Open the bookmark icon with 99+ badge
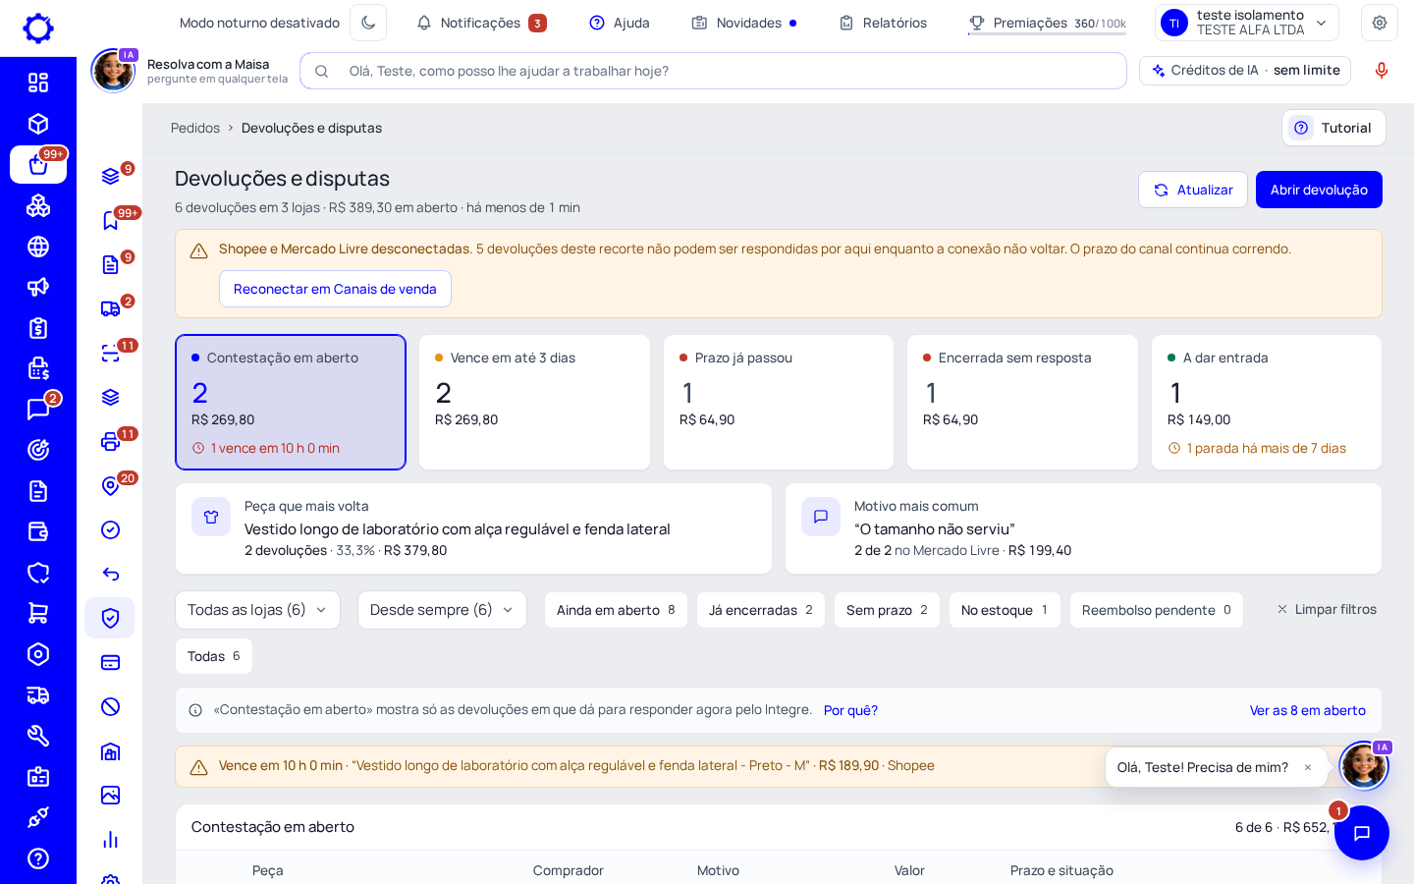 [111, 220]
